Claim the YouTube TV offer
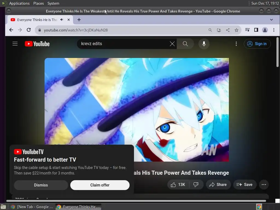Viewport: 280px width, 210px height. 100,185
